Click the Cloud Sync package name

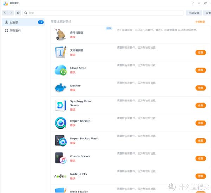(78, 68)
